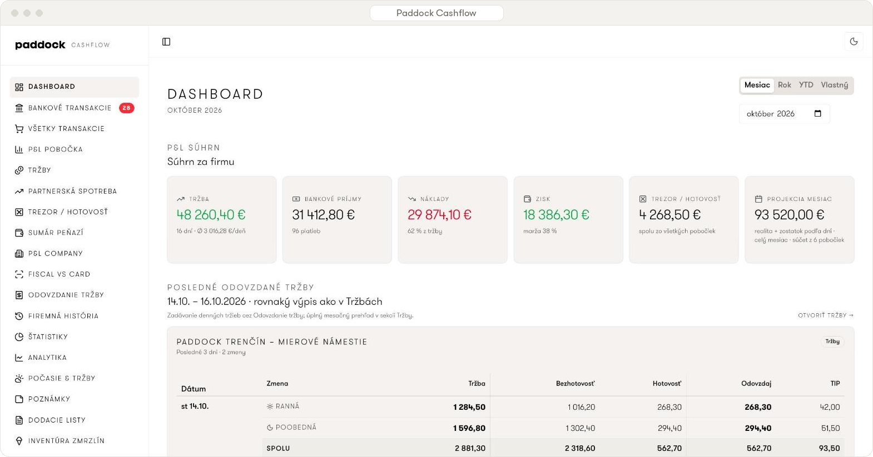Click the Tržby pill button in Trenčín card
873x457 pixels.
(x=832, y=342)
